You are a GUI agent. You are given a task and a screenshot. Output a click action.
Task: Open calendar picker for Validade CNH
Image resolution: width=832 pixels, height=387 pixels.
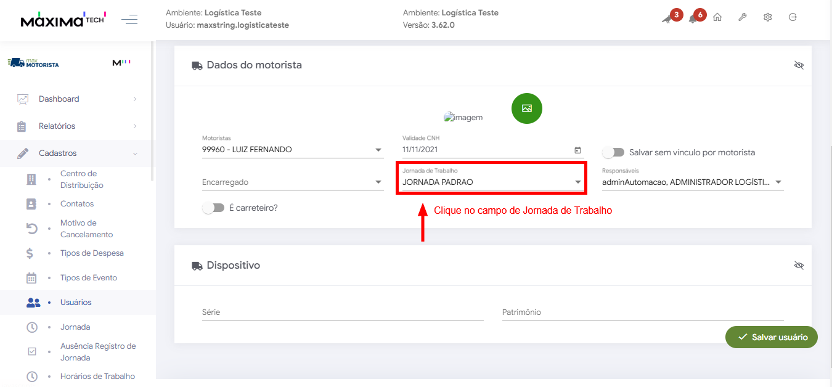(577, 150)
